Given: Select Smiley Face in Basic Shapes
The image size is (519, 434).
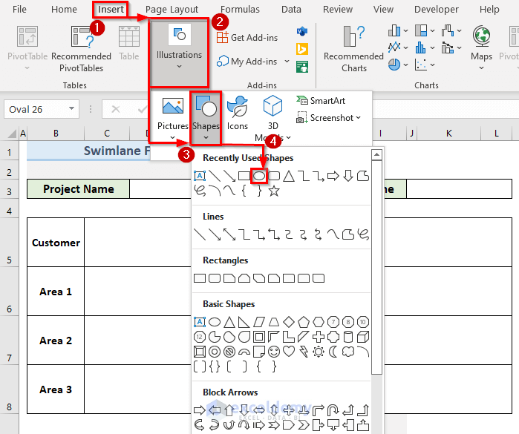Looking at the screenshot, I should point(274,352).
